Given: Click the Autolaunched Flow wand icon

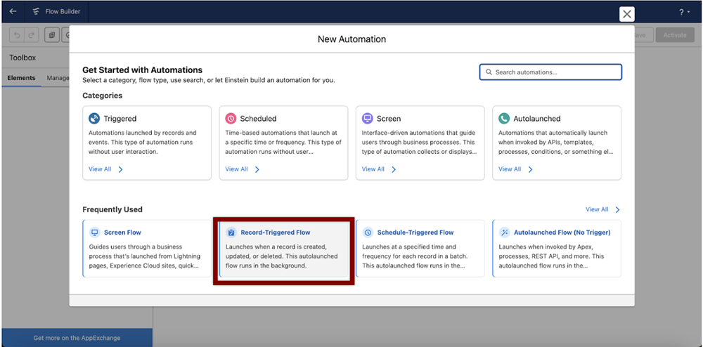Looking at the screenshot, I should (504, 233).
